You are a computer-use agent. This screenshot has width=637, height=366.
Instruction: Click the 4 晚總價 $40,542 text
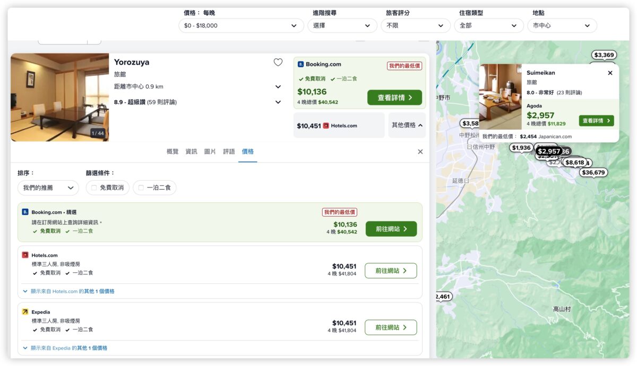317,102
